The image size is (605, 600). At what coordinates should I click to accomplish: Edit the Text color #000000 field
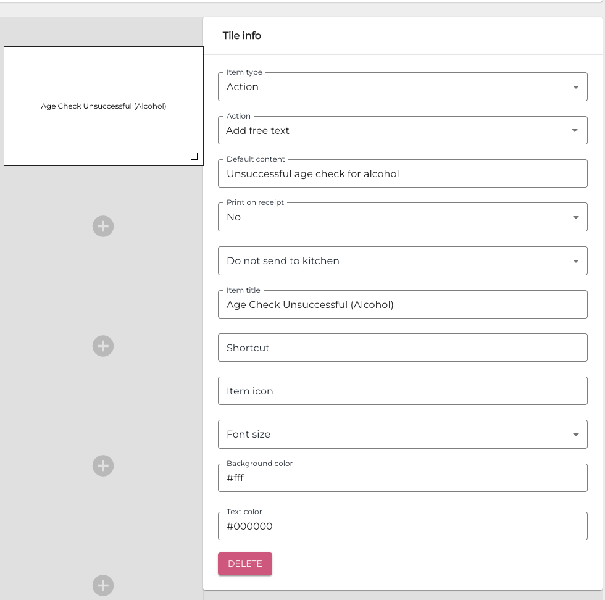[402, 527]
